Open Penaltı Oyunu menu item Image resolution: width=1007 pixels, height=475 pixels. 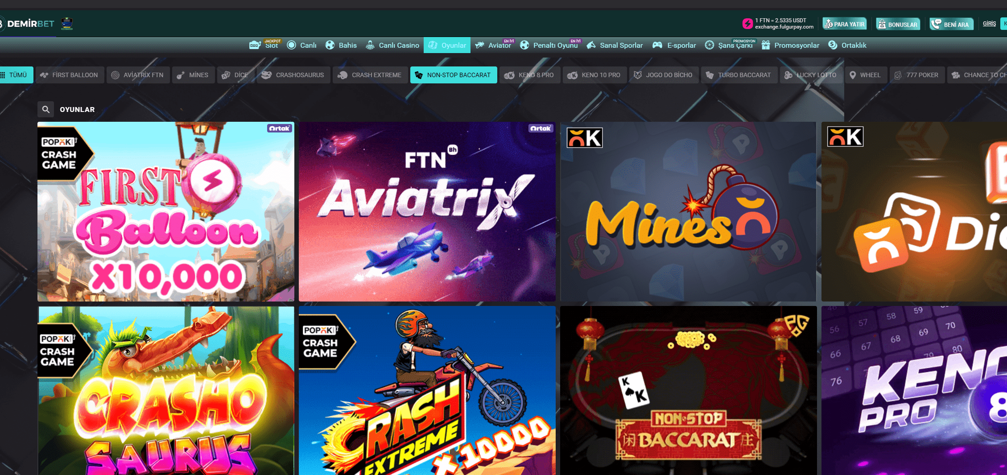tap(555, 45)
